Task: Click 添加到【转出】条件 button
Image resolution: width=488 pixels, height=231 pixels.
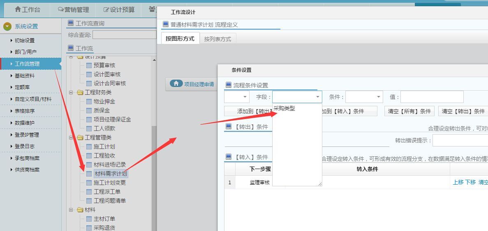Action: coord(248,111)
